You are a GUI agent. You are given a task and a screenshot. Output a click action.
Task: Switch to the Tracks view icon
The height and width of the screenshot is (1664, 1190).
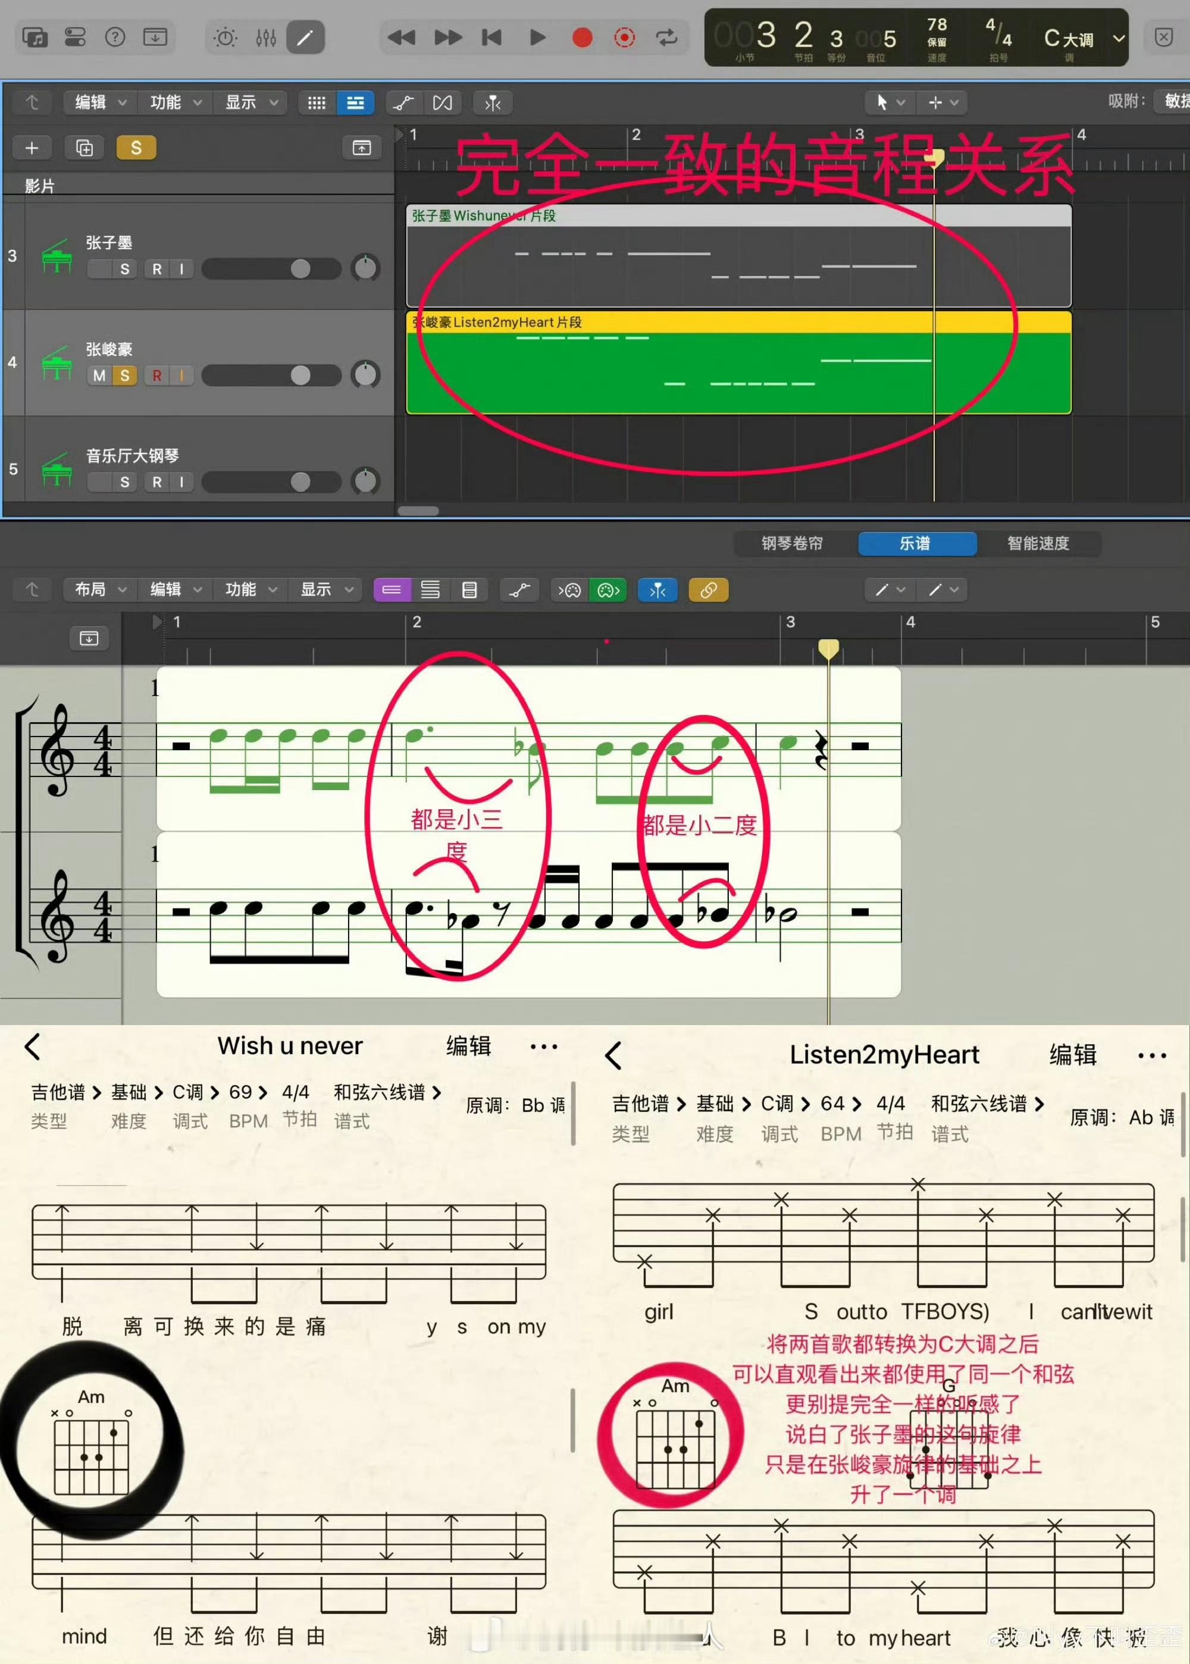(355, 104)
